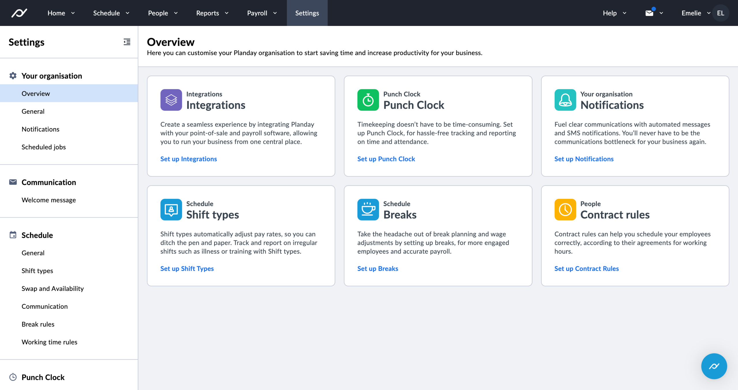Click the yellow Contract rules clock icon
The width and height of the screenshot is (738, 390).
pyautogui.click(x=565, y=210)
